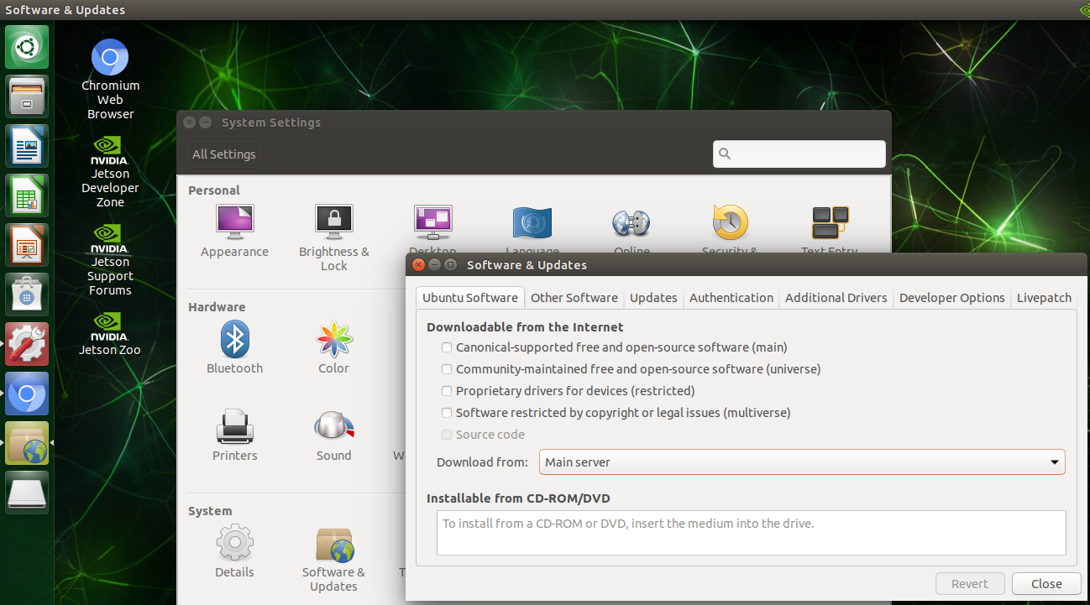Click the Software & Updates launcher icon
The height and width of the screenshot is (605, 1090).
click(x=27, y=442)
